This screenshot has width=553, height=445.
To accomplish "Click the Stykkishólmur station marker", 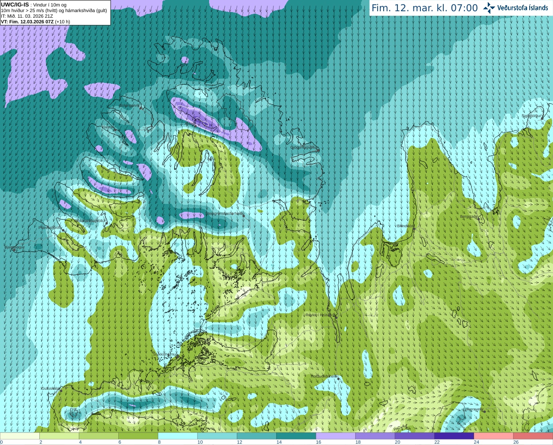I will click(177, 357).
